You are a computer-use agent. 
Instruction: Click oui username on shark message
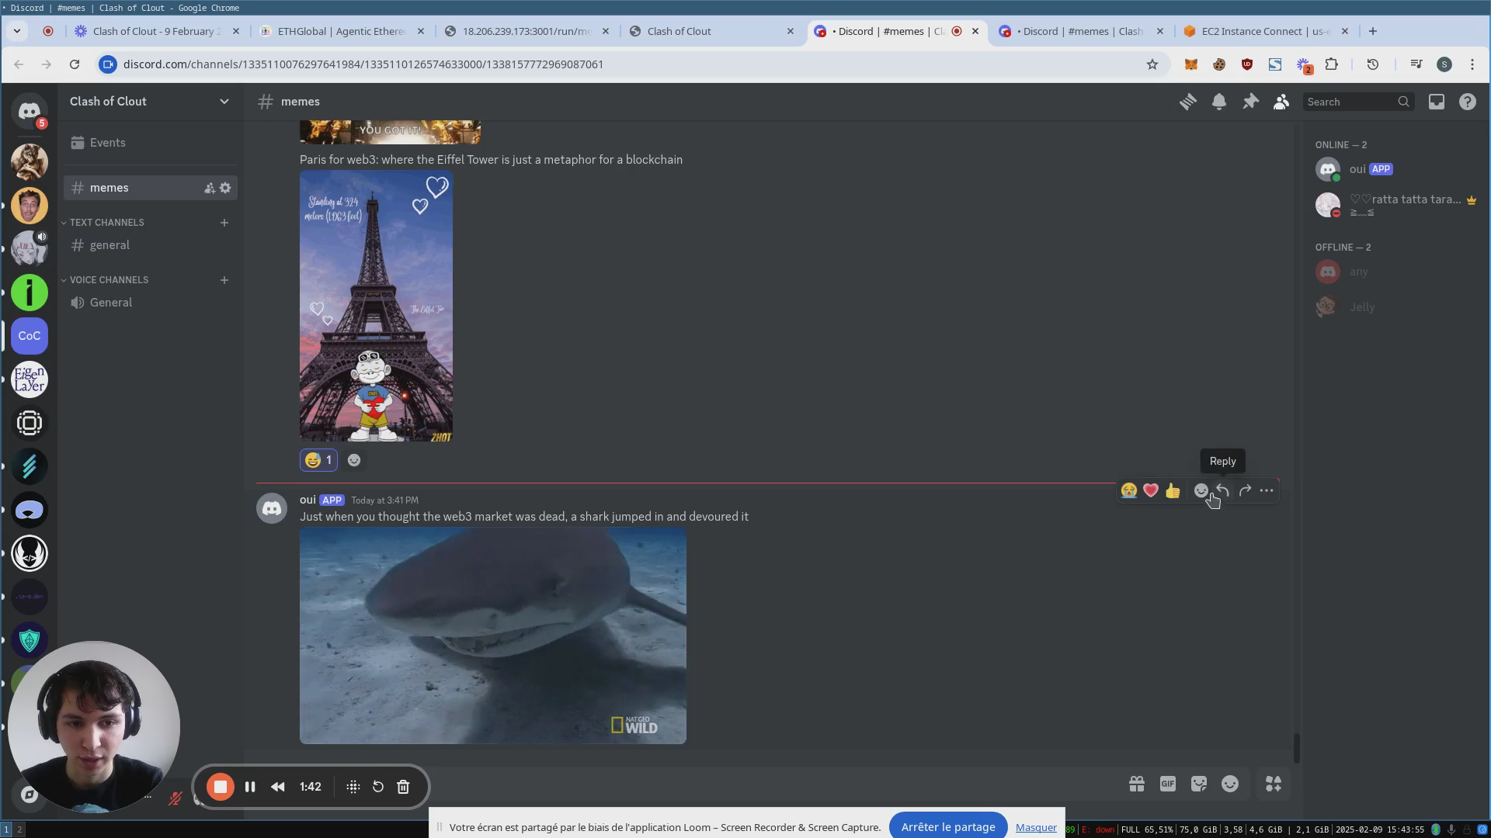(x=308, y=500)
